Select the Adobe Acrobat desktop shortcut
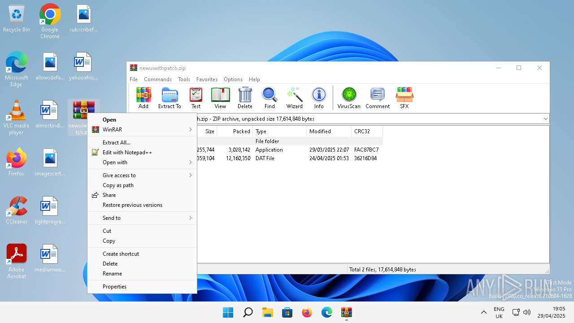Image resolution: width=574 pixels, height=323 pixels. click(17, 261)
